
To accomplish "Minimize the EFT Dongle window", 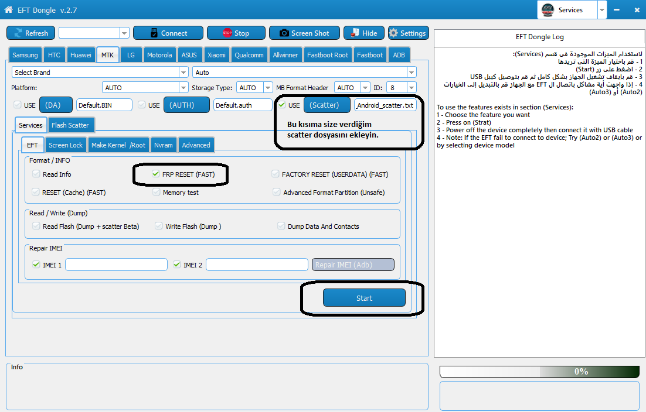I will [x=616, y=10].
